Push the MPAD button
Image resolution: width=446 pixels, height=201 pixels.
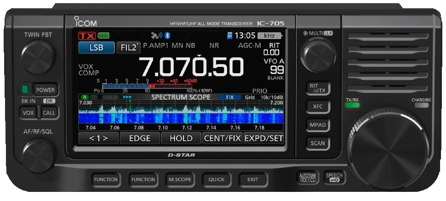point(318,125)
